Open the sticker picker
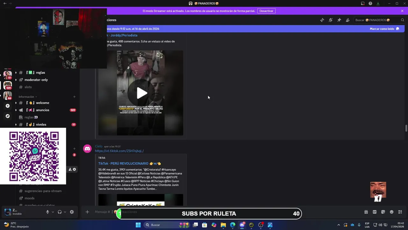 [x=383, y=212]
